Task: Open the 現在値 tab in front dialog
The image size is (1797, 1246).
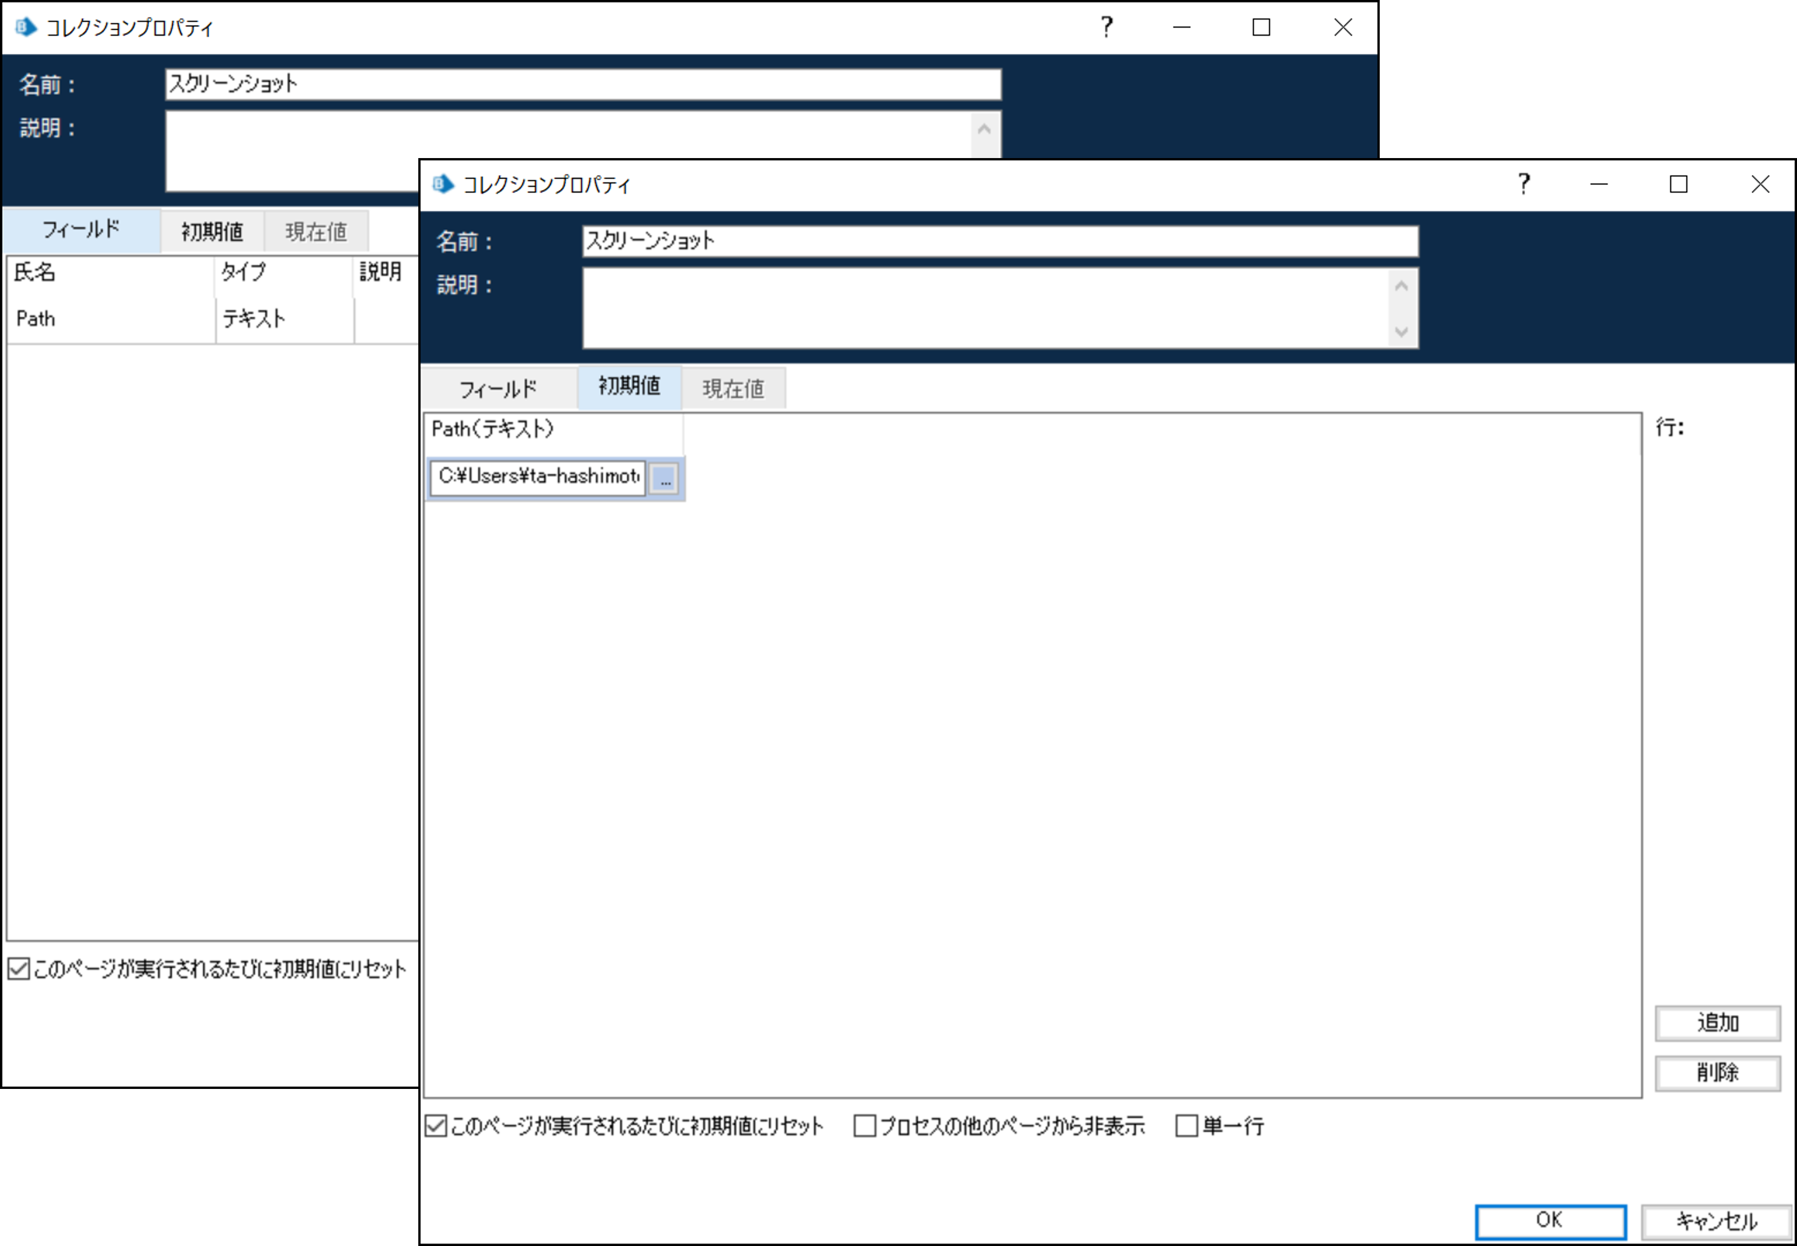Action: [733, 388]
